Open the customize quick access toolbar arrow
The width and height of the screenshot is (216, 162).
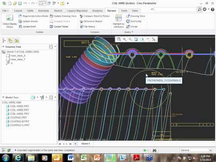(67, 3)
